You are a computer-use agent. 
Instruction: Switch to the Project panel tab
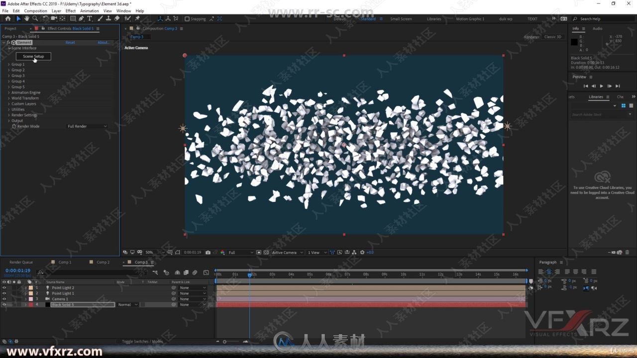click(x=10, y=28)
